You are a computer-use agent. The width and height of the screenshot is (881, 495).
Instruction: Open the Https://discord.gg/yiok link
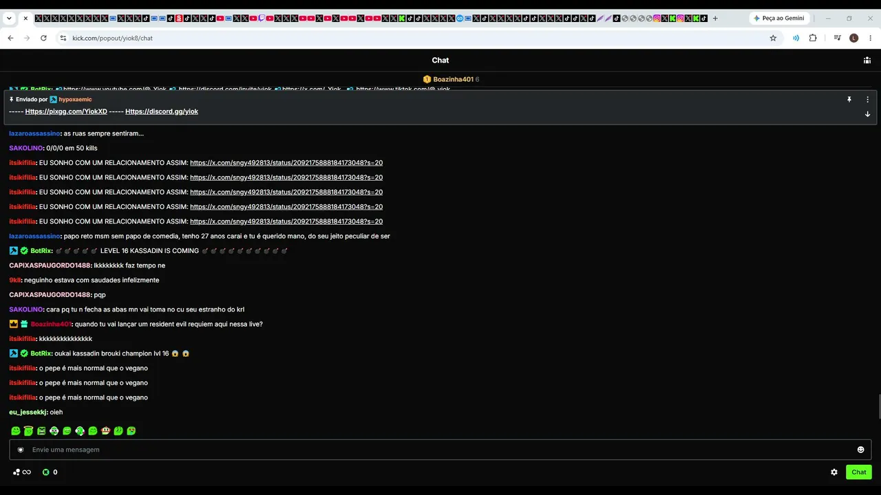click(x=162, y=111)
